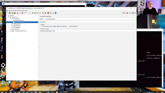The image size is (165, 93).
Task: Select Main sample and sub-samples radio
Action: (41, 26)
